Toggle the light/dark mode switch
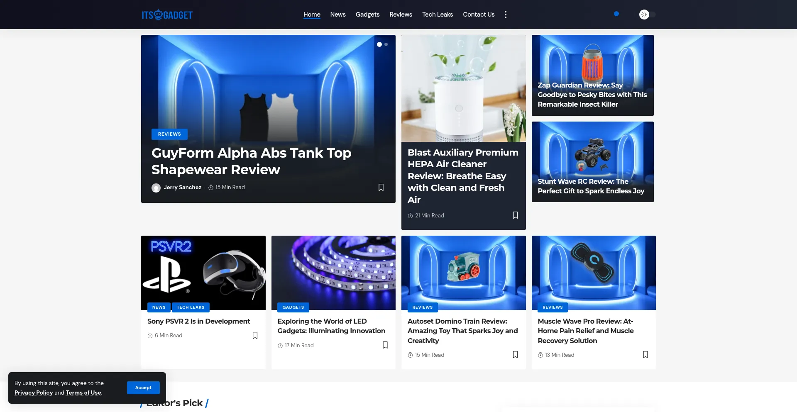The width and height of the screenshot is (797, 412). tap(647, 15)
